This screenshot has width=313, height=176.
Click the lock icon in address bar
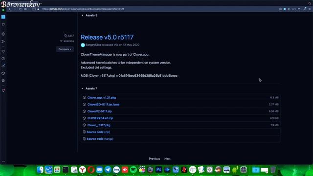point(38,9)
